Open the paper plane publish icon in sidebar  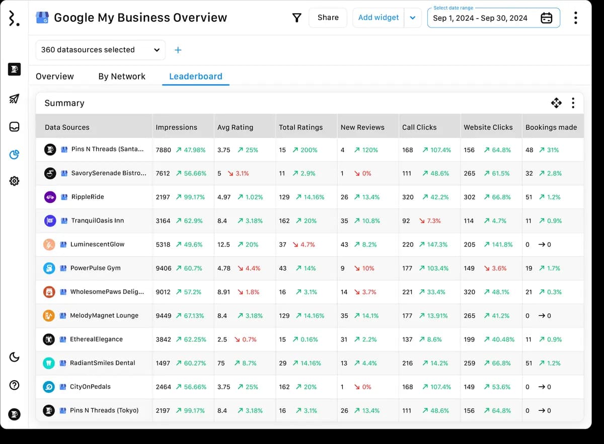click(x=14, y=98)
